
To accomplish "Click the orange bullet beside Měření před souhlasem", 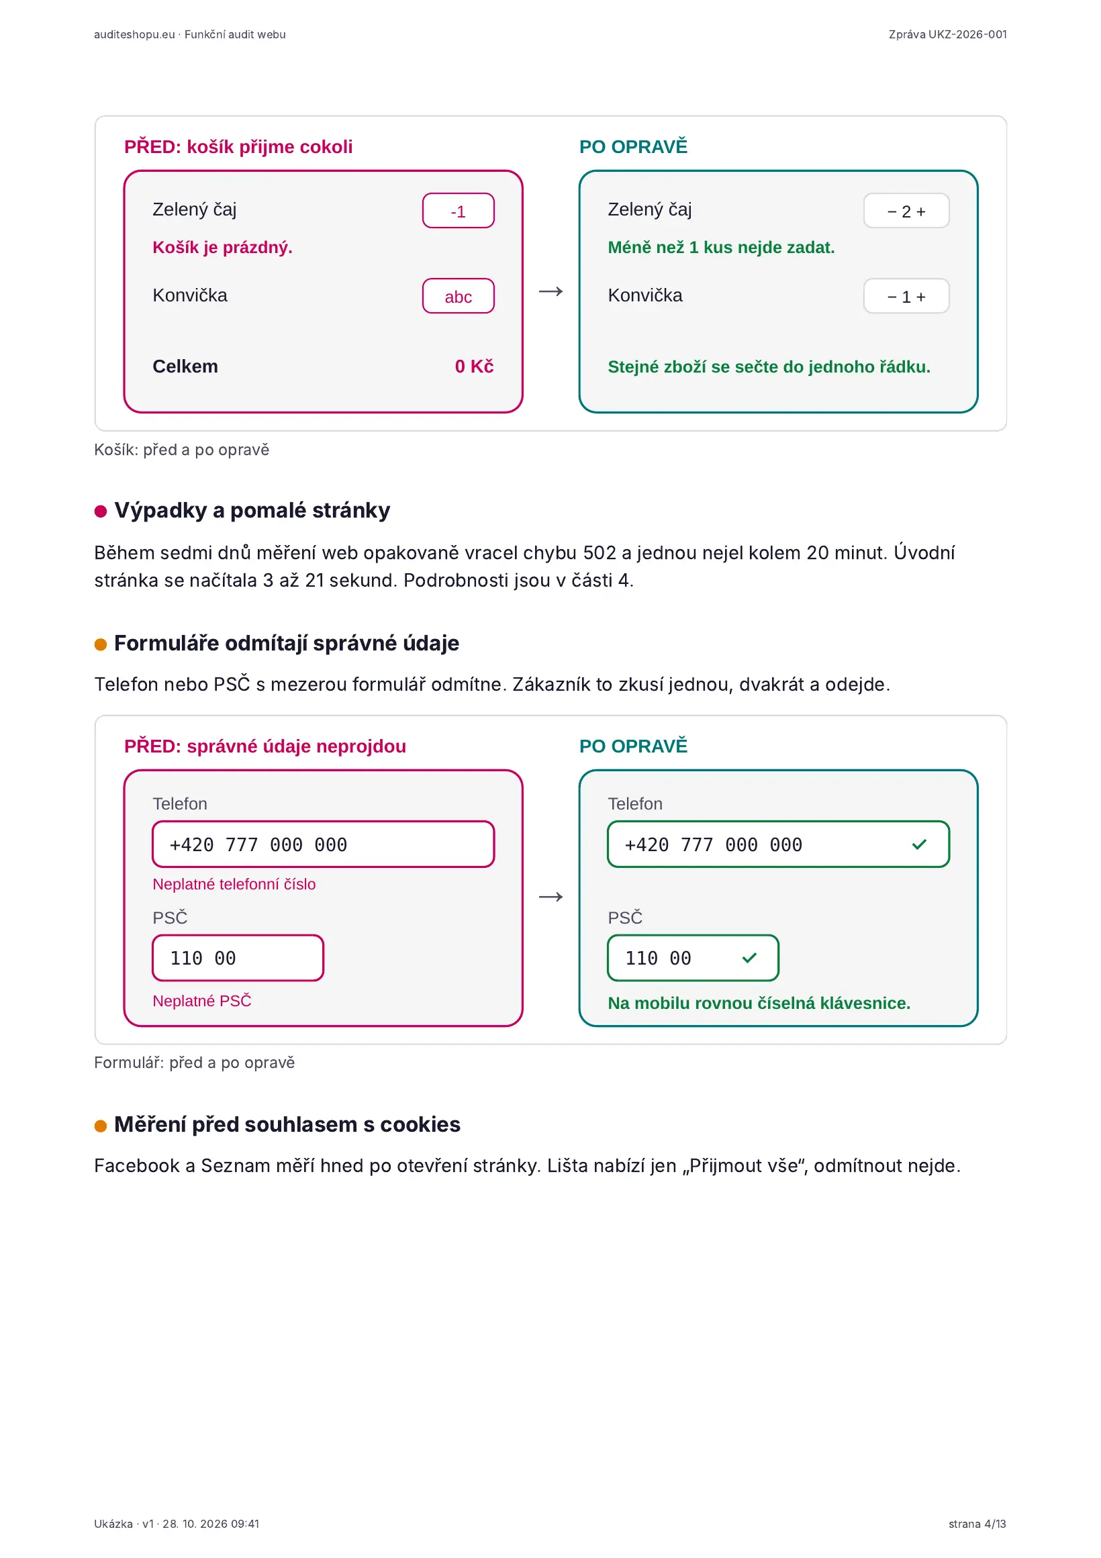I will pyautogui.click(x=101, y=1126).
